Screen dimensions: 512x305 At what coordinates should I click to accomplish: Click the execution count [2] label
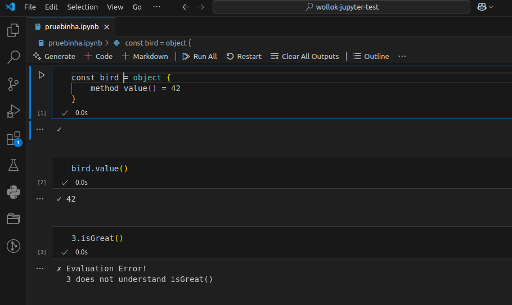tap(42, 183)
